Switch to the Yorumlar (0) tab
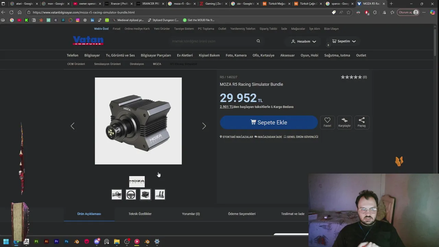 pos(191,214)
